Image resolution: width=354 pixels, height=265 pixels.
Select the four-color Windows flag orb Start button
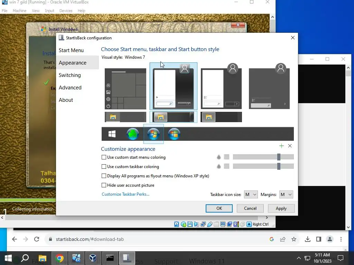click(174, 134)
